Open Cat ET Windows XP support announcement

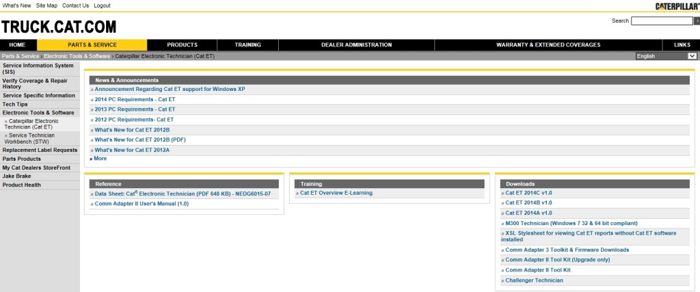click(x=170, y=90)
